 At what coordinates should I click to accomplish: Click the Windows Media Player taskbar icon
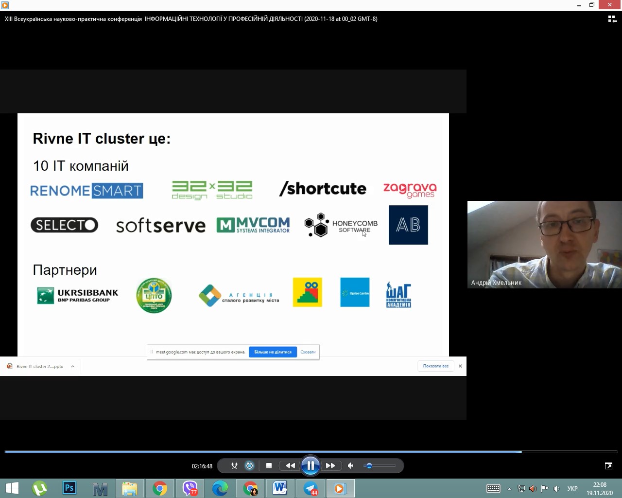point(340,488)
